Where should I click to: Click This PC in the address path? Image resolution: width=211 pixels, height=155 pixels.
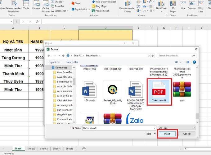click(78, 56)
